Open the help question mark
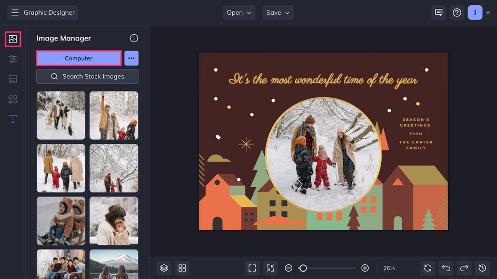497x279 pixels. point(457,13)
